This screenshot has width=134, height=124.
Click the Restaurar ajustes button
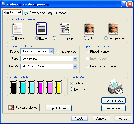point(23,108)
